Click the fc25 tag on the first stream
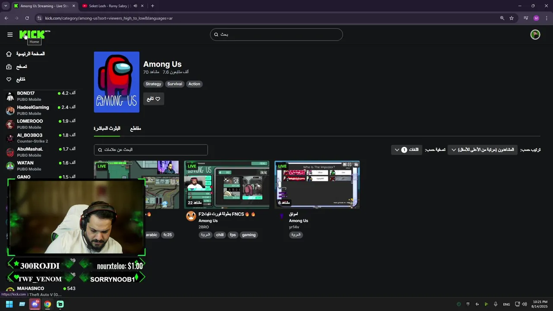The width and height of the screenshot is (553, 311). [168, 235]
